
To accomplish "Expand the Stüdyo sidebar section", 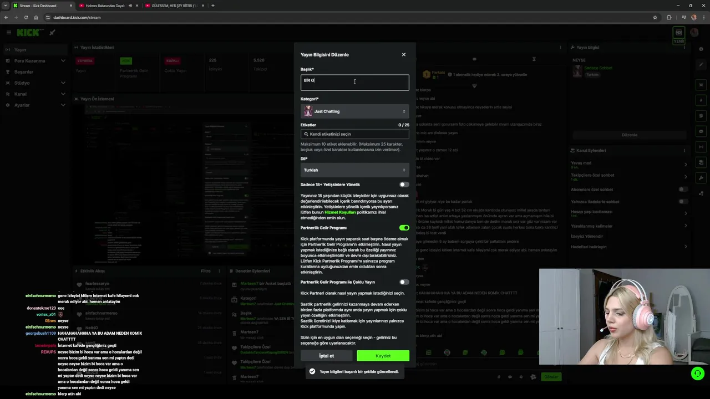I will (x=35, y=83).
